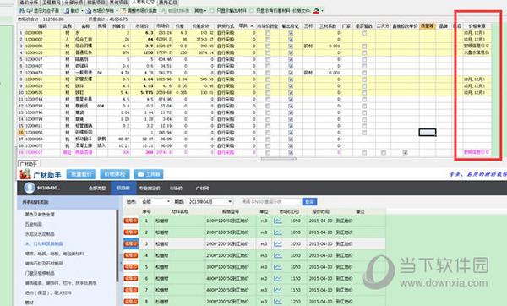Click the material search input field
This screenshot has width=507, height=306.
271,202
